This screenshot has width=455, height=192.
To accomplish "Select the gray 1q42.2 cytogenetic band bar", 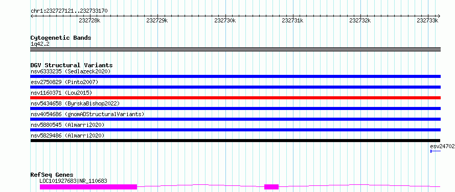I will 236,49.
